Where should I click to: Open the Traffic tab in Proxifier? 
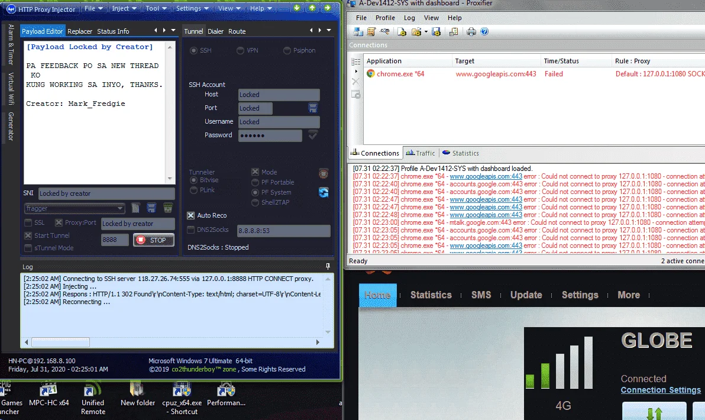421,153
